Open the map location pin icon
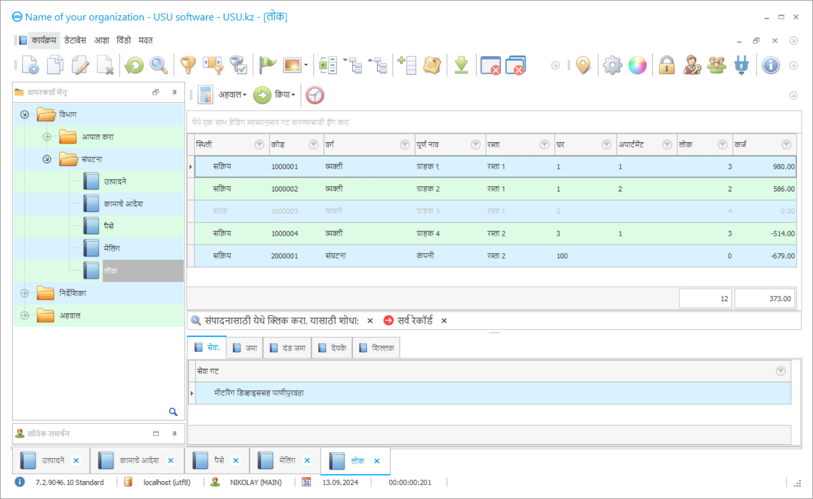813x499 pixels. [x=583, y=65]
